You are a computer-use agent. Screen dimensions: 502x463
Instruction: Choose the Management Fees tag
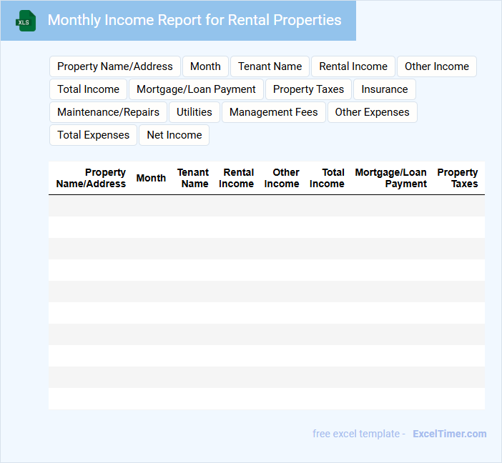tap(273, 112)
